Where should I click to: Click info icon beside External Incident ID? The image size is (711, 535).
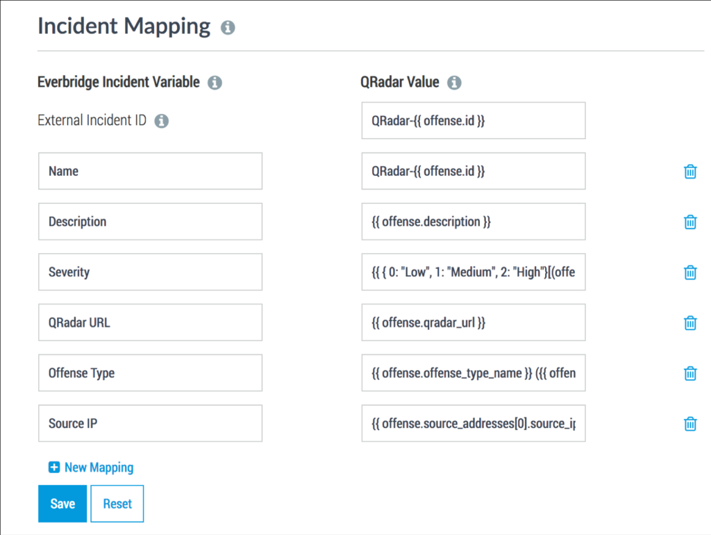click(x=161, y=121)
